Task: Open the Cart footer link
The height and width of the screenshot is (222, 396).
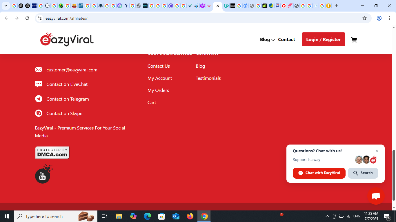Action: click(x=152, y=102)
